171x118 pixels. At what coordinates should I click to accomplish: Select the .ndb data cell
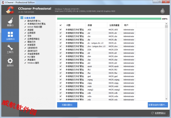coord(89,93)
